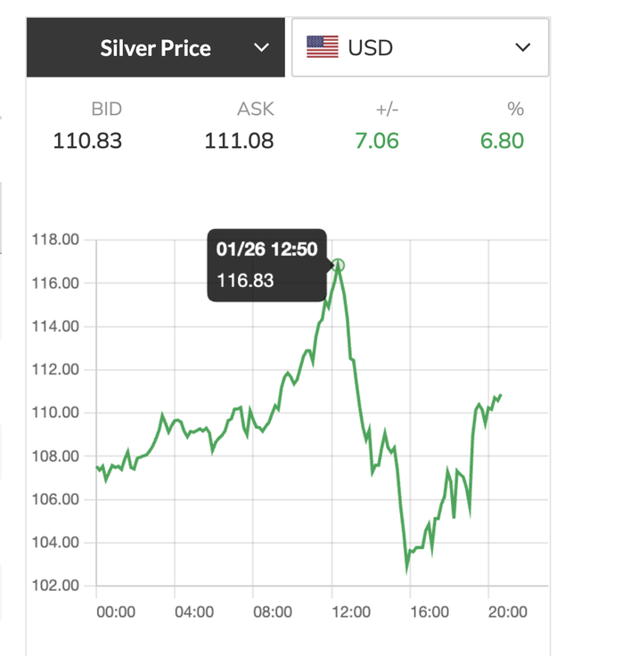Viewport: 622px width, 656px height.
Task: Click the BID value 110.83
Action: [x=87, y=141]
